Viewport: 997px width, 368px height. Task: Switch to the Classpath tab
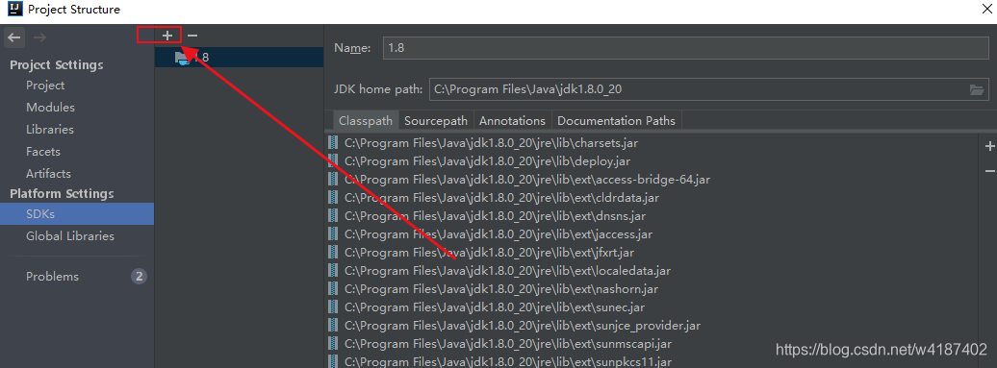[x=366, y=120]
